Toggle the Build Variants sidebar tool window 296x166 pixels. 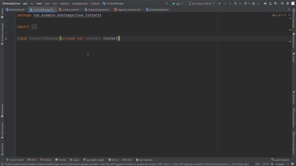(x=2, y=130)
